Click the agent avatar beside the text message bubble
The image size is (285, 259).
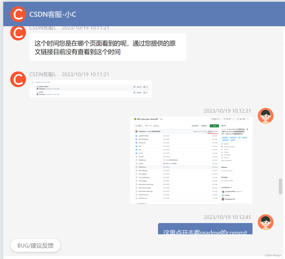click(x=18, y=33)
